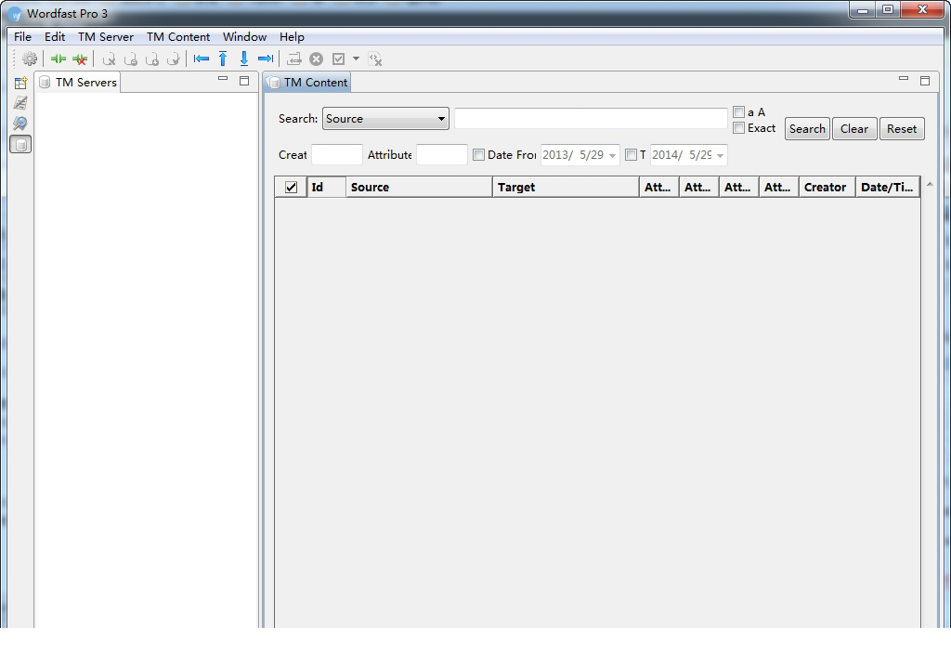Select the TM database perspective sidebar icon
The width and height of the screenshot is (951, 653).
pos(20,144)
